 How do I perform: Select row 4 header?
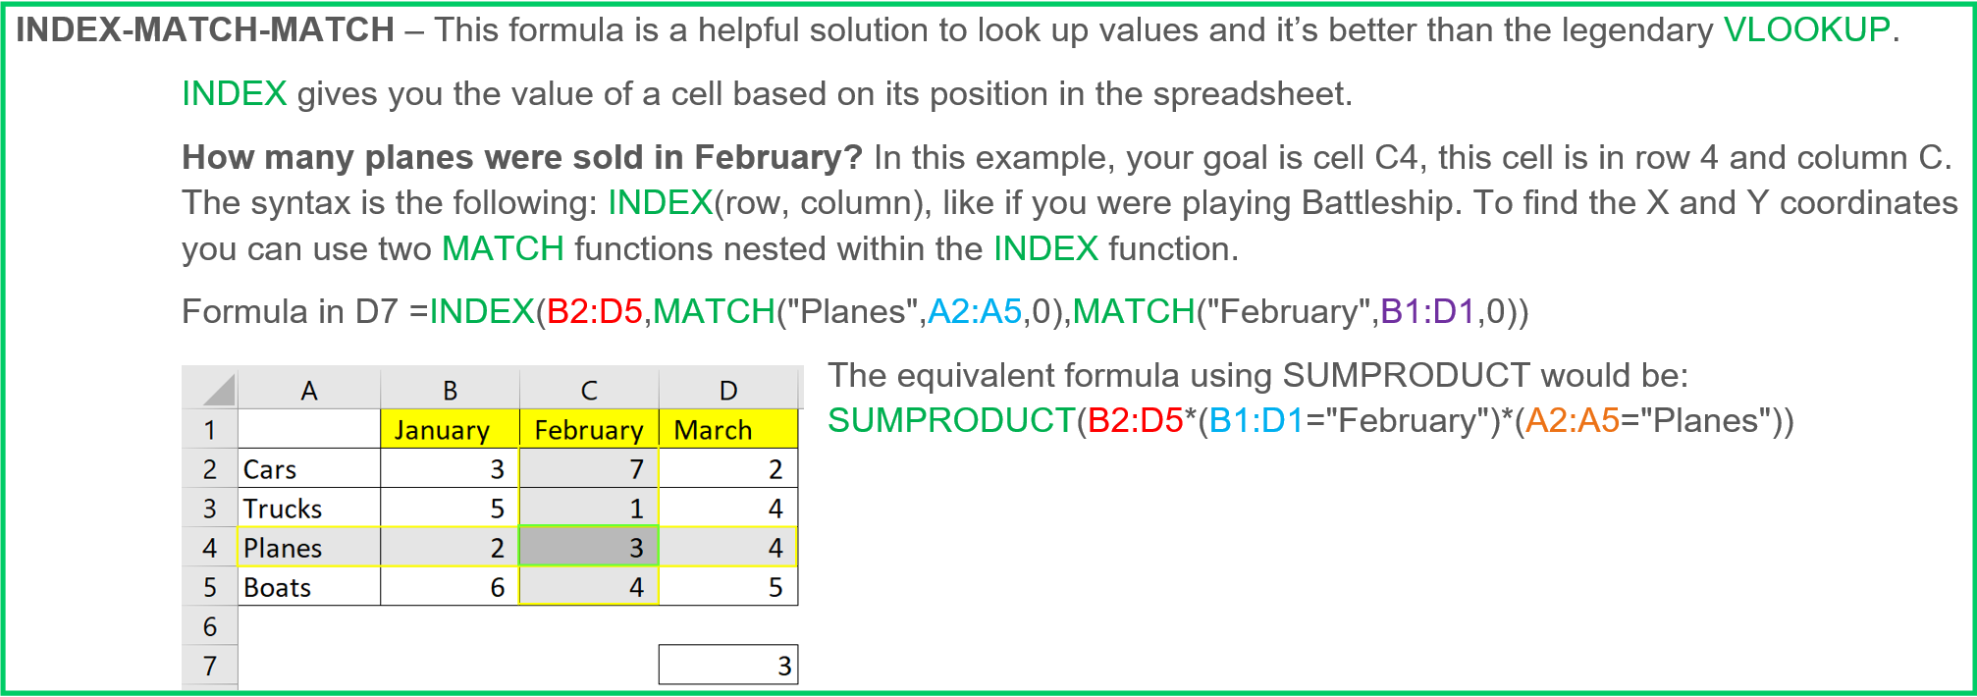[210, 547]
